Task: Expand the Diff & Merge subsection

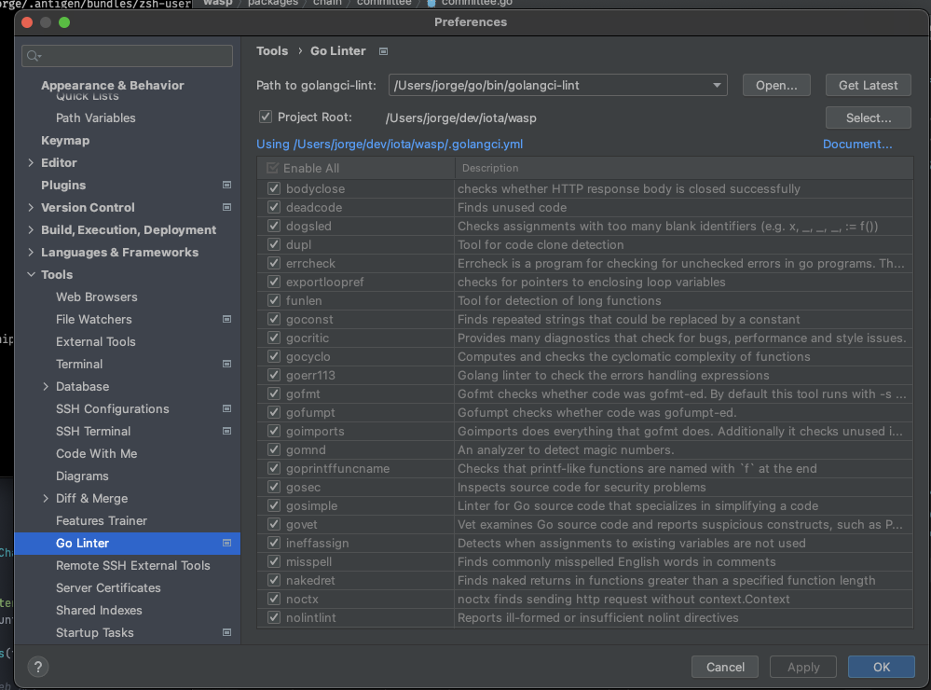Action: pyautogui.click(x=46, y=498)
